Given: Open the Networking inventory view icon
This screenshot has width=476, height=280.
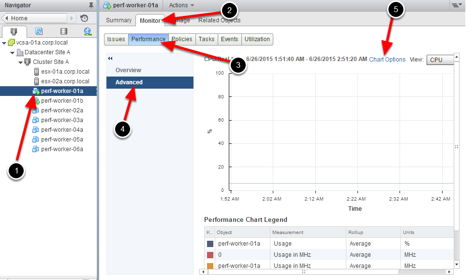Looking at the screenshot, I should 88,31.
